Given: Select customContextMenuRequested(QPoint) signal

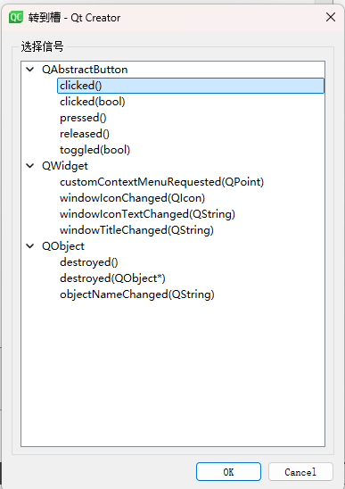Looking at the screenshot, I should point(161,182).
